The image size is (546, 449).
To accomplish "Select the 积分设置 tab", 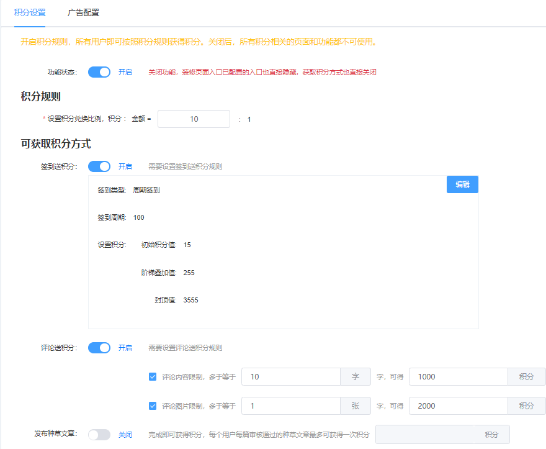I will pos(30,12).
